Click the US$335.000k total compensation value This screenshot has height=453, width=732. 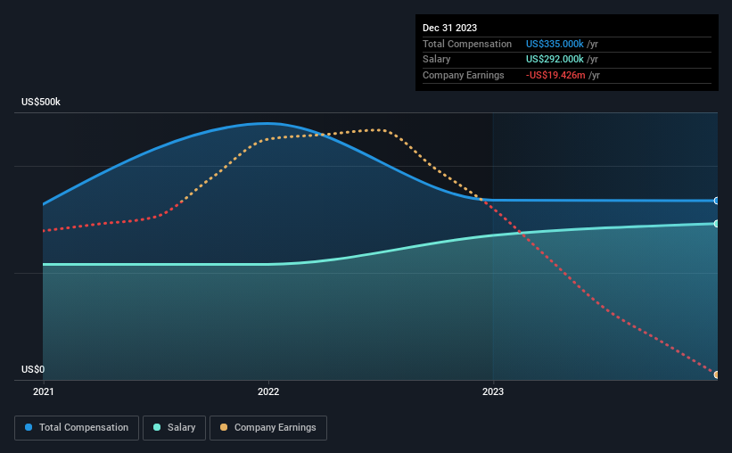[555, 44]
